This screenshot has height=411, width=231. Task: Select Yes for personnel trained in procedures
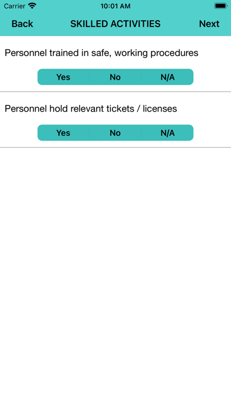(x=63, y=77)
